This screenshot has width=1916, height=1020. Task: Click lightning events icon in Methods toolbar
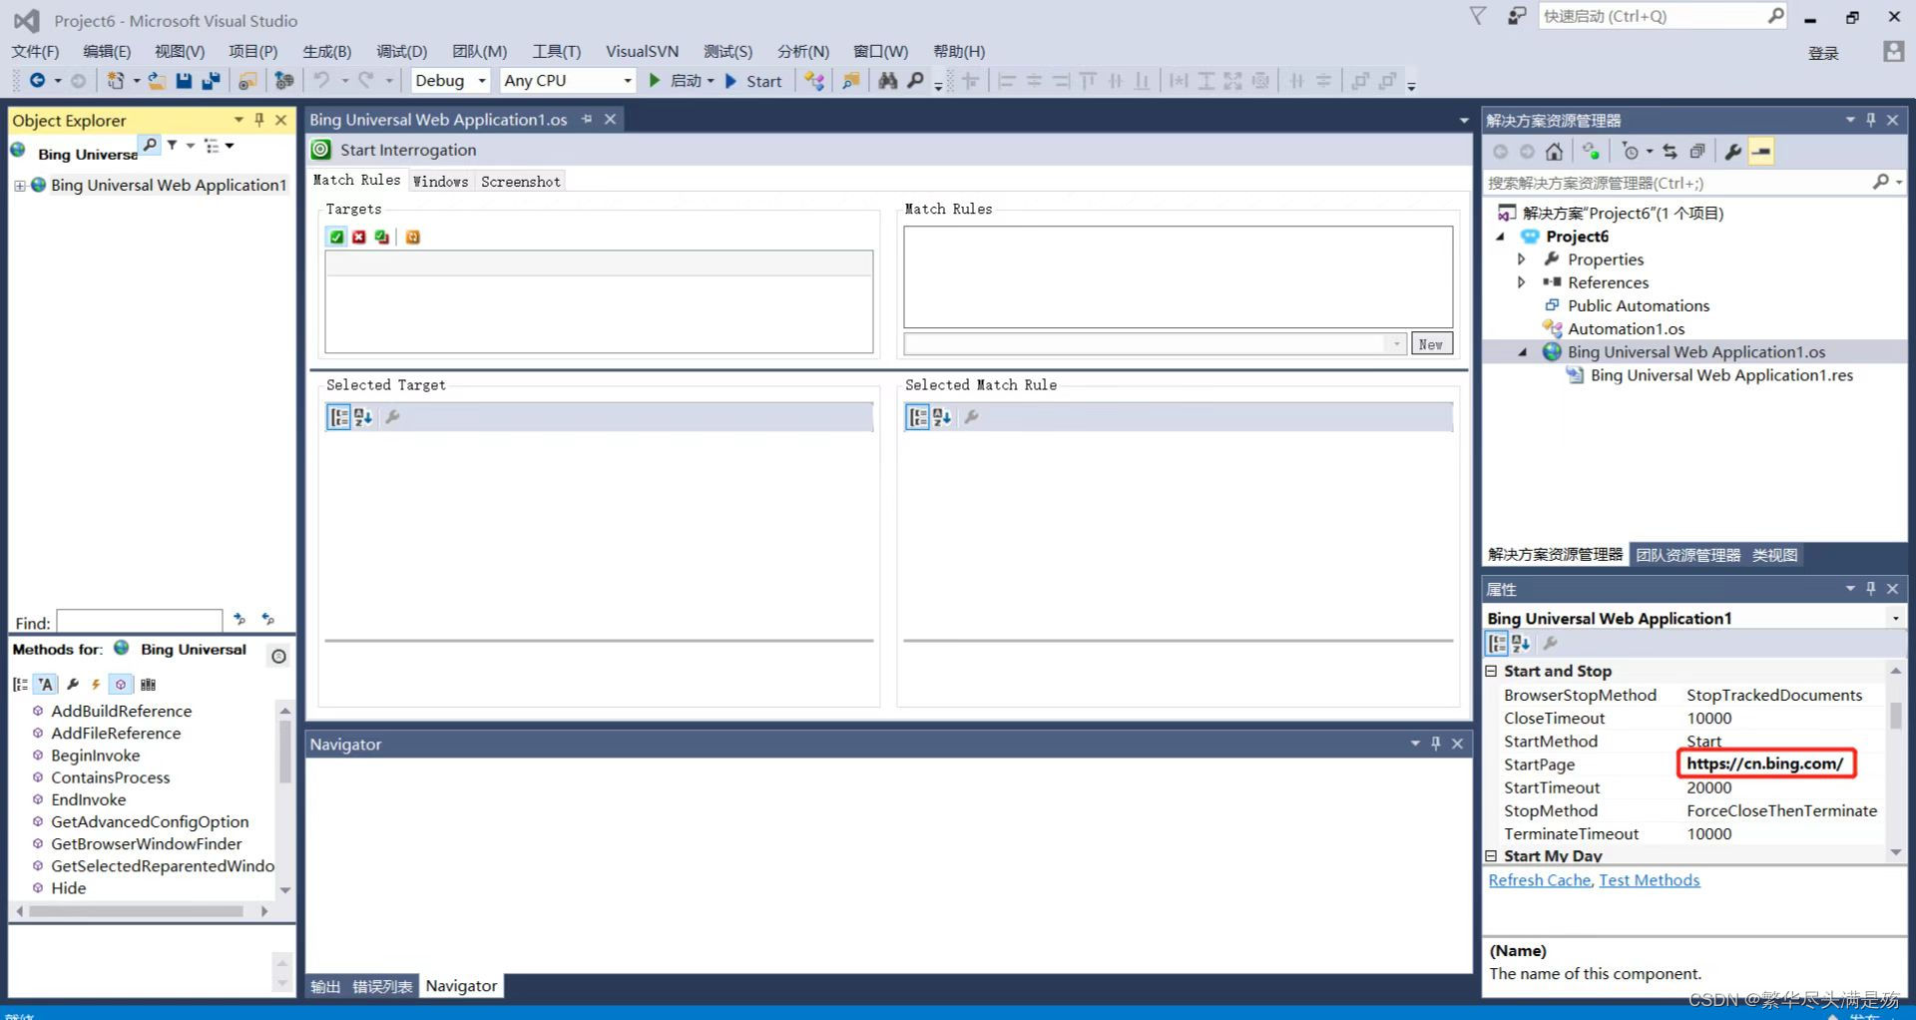coord(96,685)
